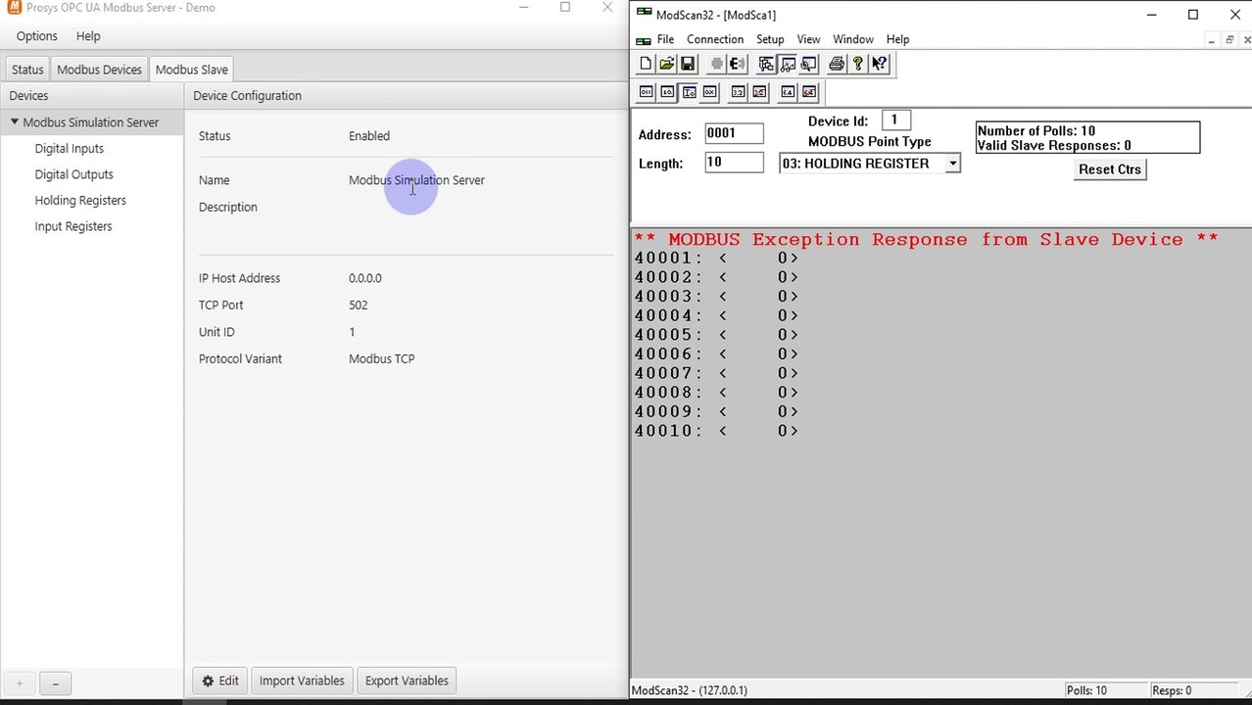The height and width of the screenshot is (705, 1252).
Task: Switch display format to Decimal
Action: coord(667,92)
